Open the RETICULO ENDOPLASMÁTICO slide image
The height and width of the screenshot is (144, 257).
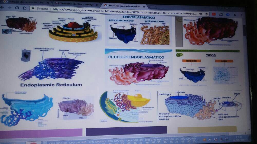click(138, 67)
